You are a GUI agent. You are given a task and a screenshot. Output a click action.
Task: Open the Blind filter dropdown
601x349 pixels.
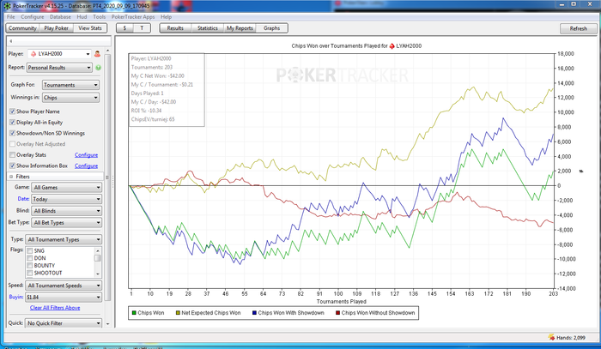click(66, 211)
